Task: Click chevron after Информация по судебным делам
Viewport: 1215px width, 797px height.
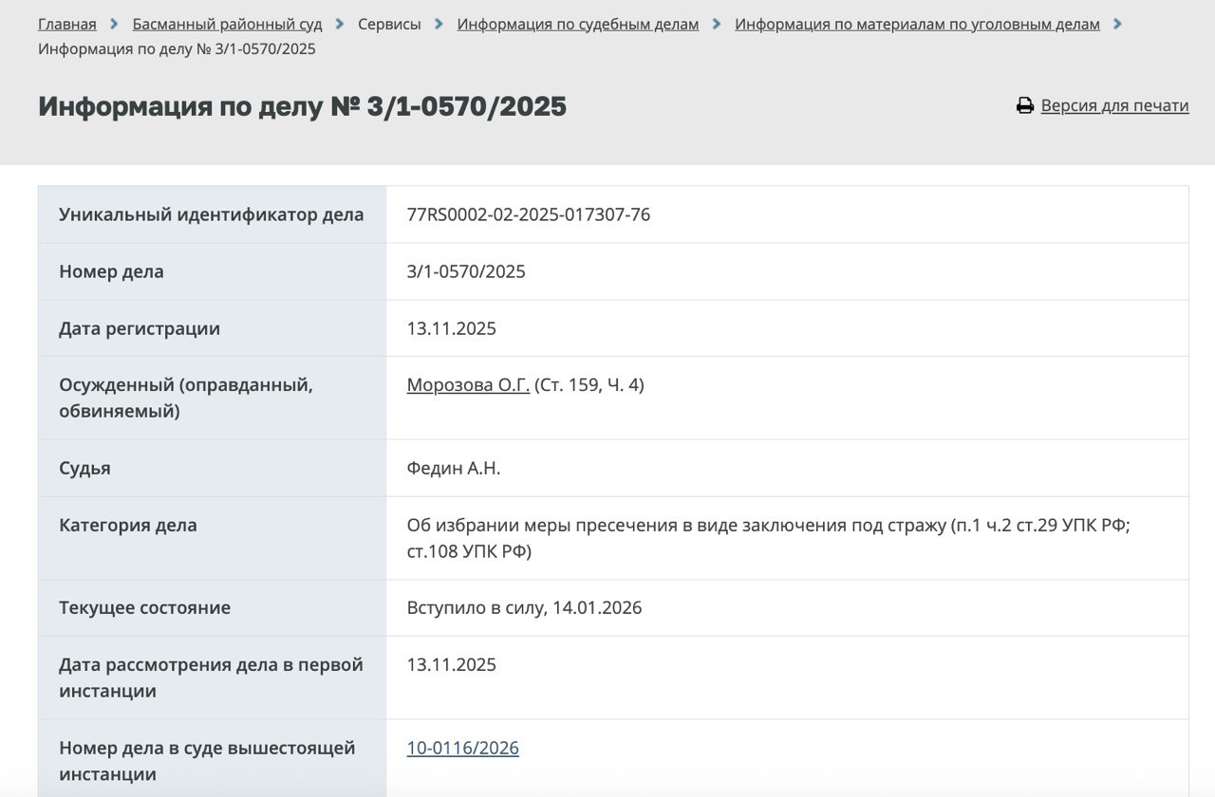Action: (x=717, y=24)
